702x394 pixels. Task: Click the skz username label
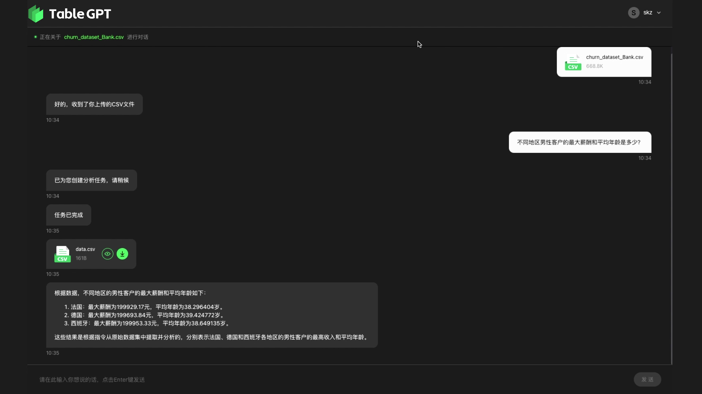click(x=648, y=13)
